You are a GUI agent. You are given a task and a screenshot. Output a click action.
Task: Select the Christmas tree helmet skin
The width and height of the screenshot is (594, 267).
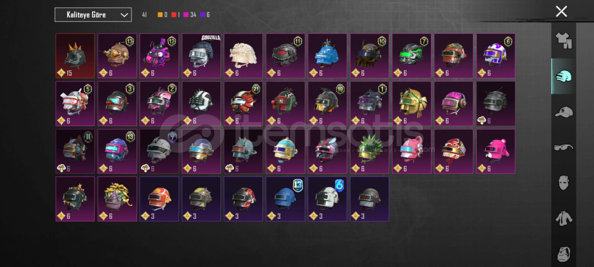click(x=75, y=199)
